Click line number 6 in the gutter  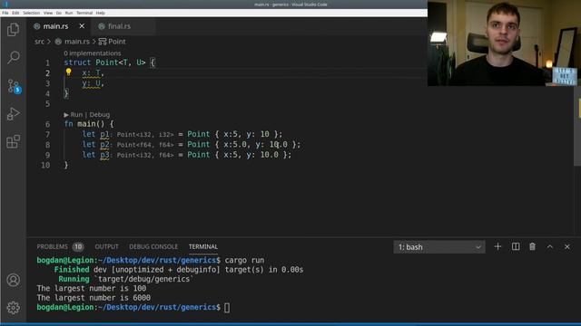(47, 124)
